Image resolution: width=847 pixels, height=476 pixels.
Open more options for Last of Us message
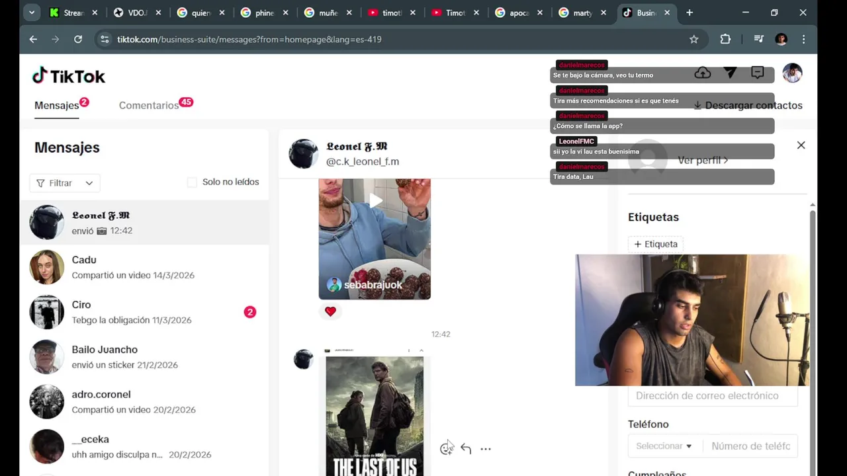(486, 448)
